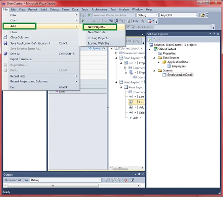
Task: Click the Solution 'SliderControl' node icon
Action: [x=151, y=45]
